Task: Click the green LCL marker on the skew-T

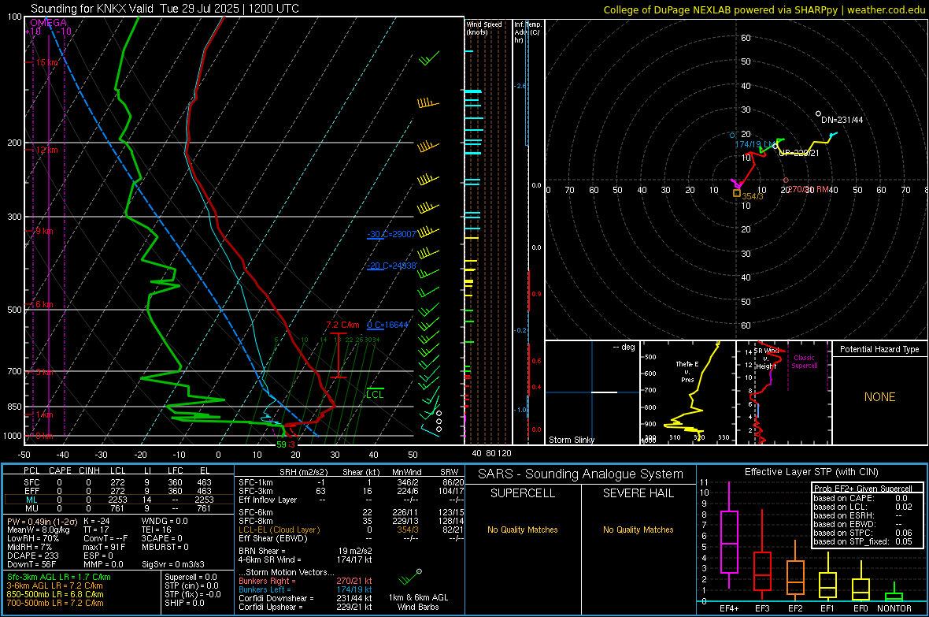Action: 375,395
